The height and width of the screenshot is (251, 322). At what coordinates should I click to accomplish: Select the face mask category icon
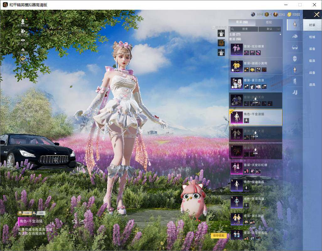295,59
